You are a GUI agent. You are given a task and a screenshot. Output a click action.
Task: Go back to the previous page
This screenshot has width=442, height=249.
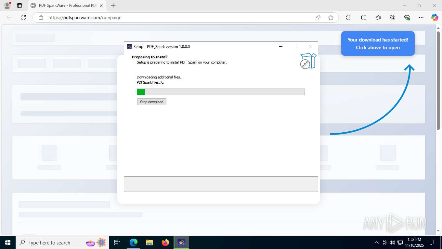[x=9, y=18]
